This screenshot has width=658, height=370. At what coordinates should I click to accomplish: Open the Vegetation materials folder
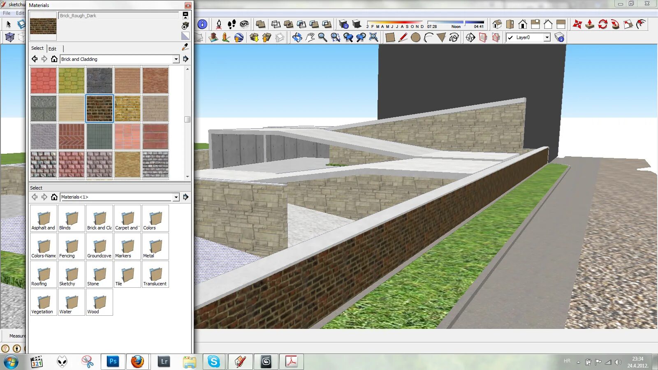(x=43, y=302)
